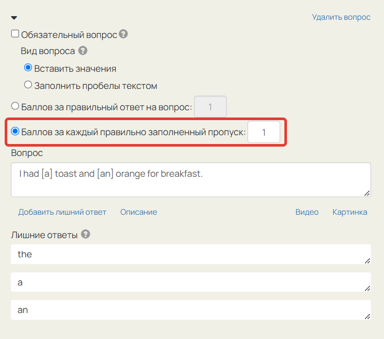Open help icon next to 'Вид вопроса'
The image size is (384, 339).
(83, 50)
